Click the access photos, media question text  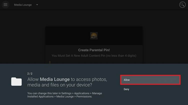pos(67,82)
